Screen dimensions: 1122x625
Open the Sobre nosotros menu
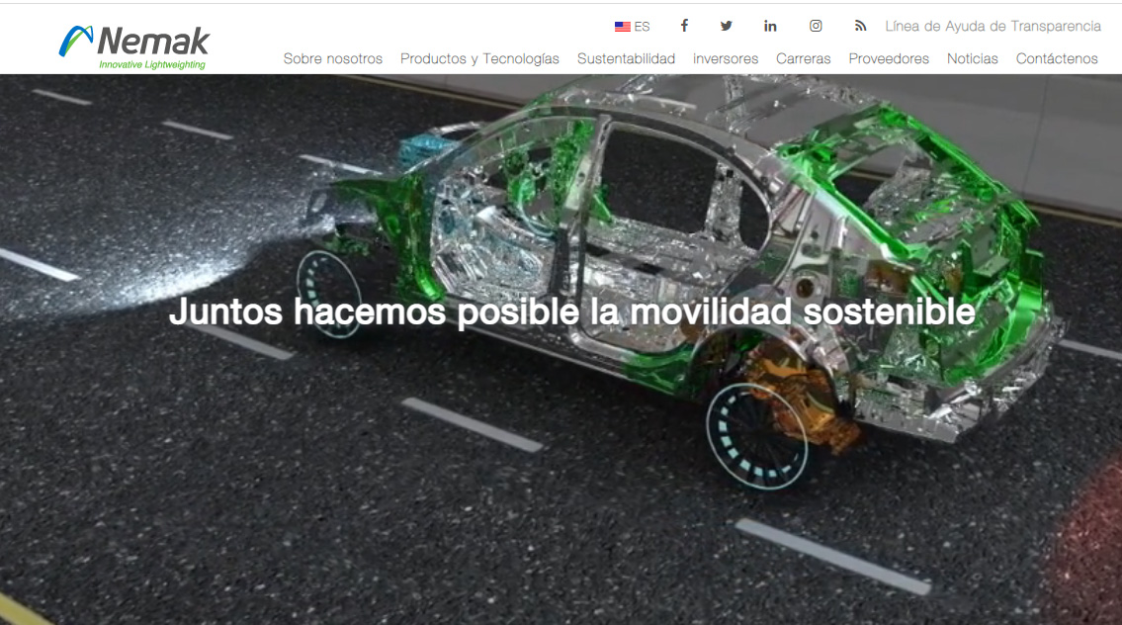pos(333,58)
